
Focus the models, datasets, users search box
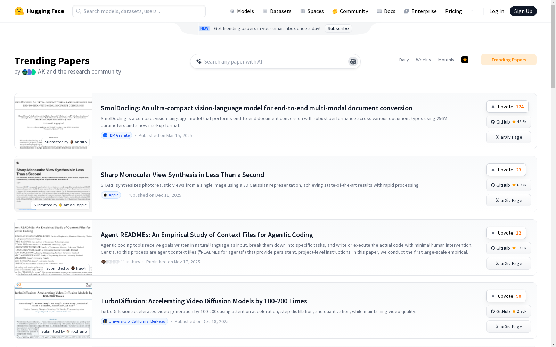(139, 11)
